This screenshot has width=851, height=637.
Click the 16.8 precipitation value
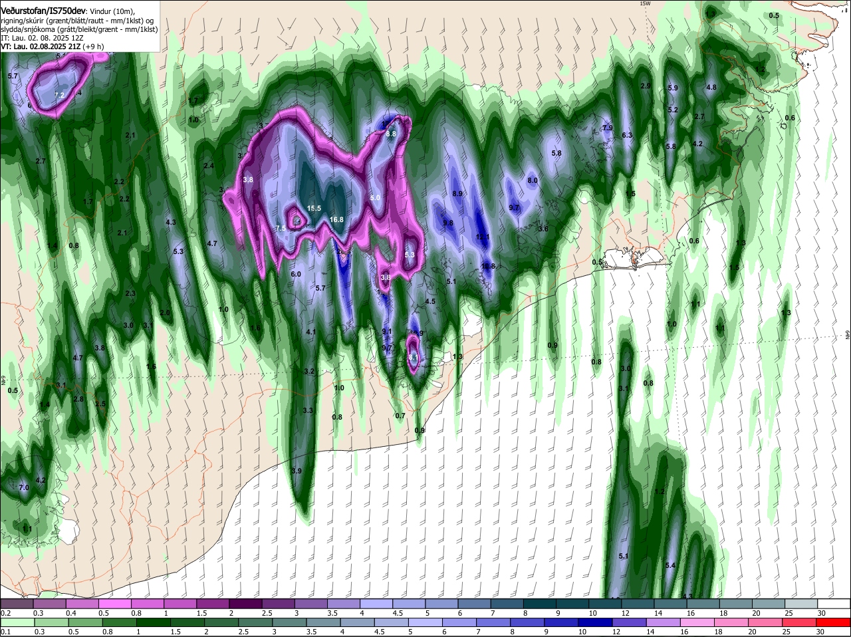coord(336,219)
